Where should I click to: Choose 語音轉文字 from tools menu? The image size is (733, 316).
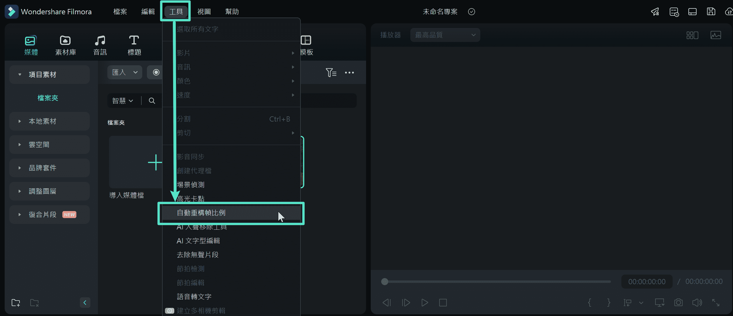click(x=231, y=297)
